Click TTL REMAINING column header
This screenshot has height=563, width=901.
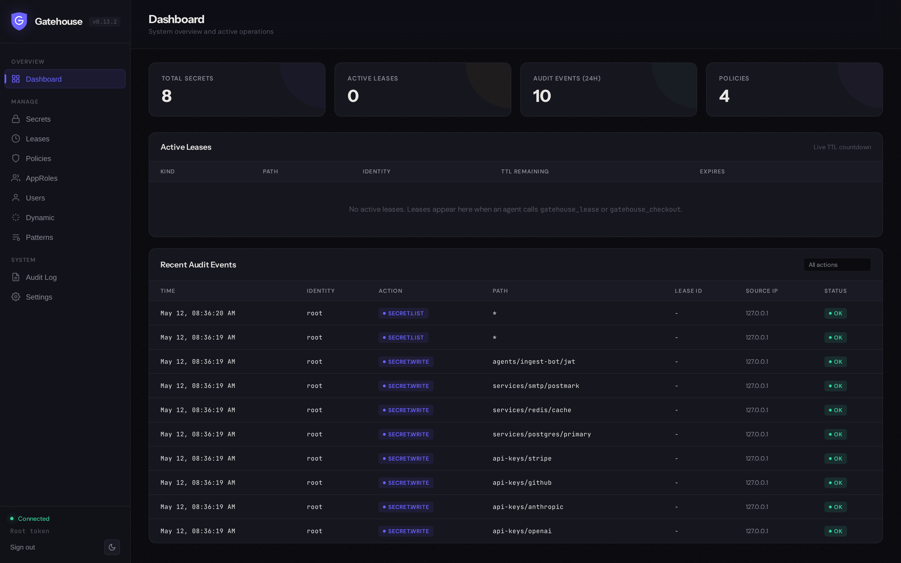[525, 171]
